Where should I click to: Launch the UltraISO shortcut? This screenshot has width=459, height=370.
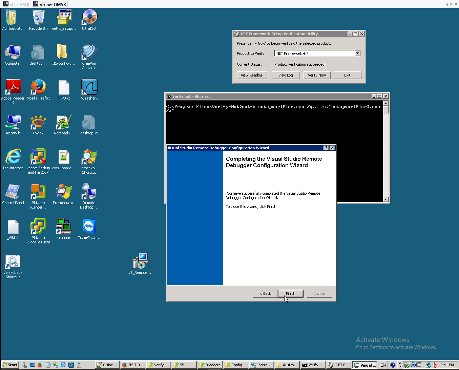(89, 20)
